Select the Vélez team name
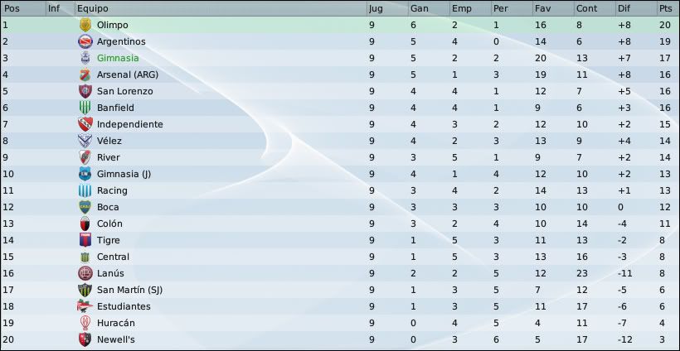Viewport: 680px width, 351px height. (109, 141)
